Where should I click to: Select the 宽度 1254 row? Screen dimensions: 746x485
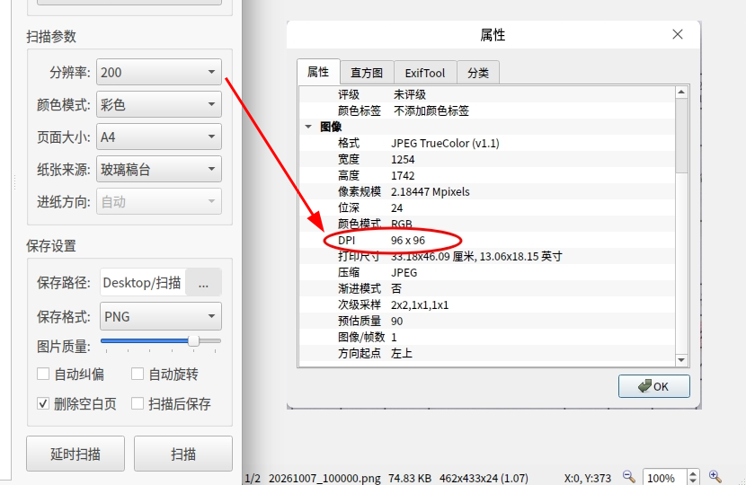tap(487, 159)
